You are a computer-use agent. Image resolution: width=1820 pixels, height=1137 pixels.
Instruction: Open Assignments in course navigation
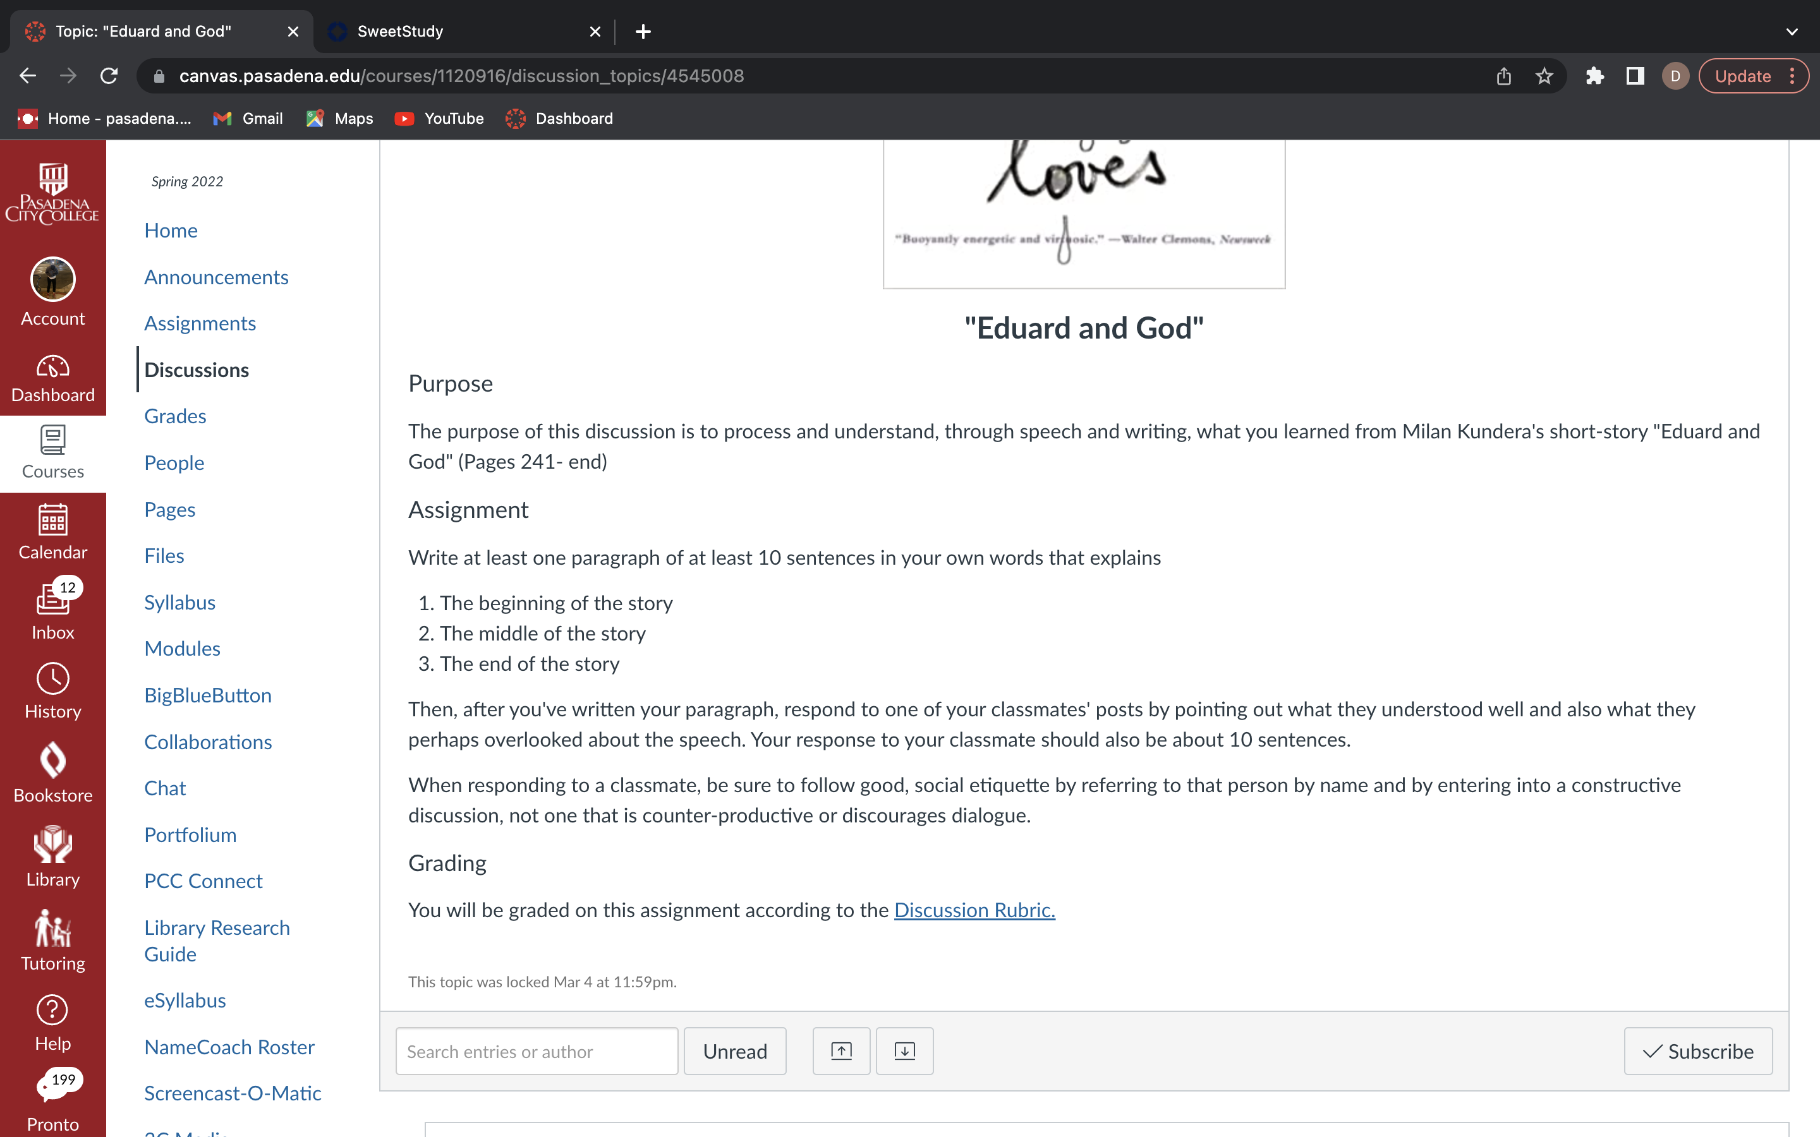coord(200,323)
